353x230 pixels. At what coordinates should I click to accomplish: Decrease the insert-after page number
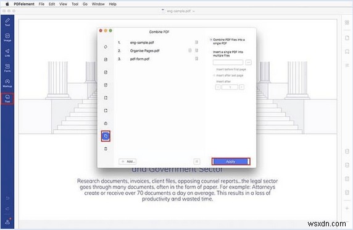coord(218,87)
